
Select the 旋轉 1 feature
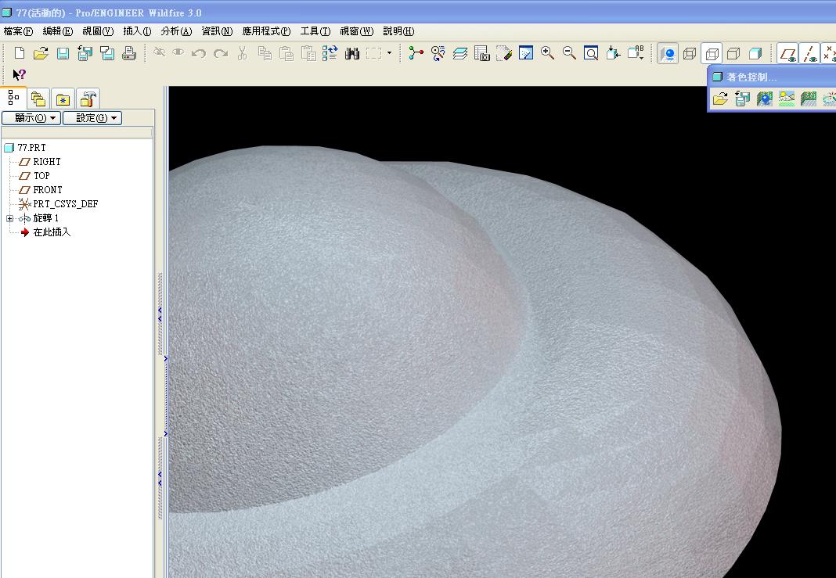pyautogui.click(x=46, y=218)
